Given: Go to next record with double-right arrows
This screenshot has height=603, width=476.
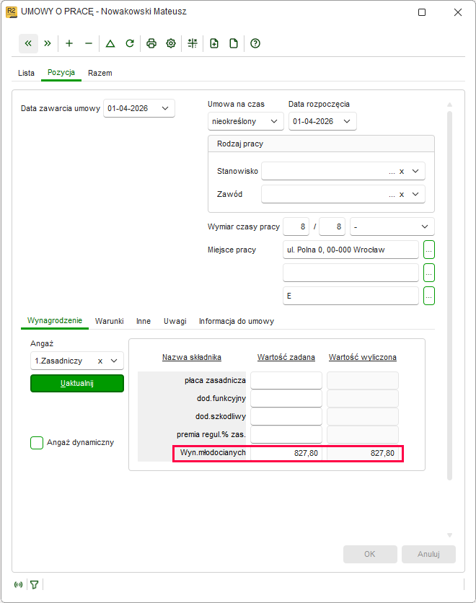Looking at the screenshot, I should 48,43.
